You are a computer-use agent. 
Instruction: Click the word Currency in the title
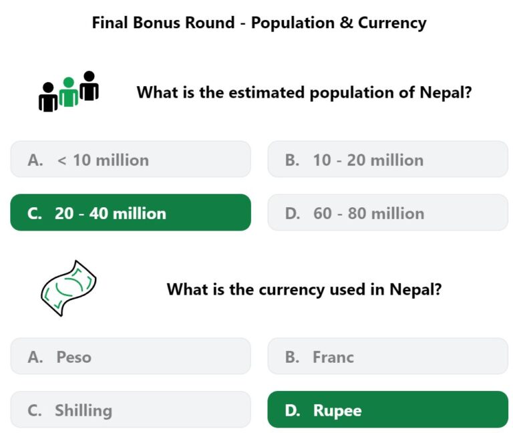point(392,23)
